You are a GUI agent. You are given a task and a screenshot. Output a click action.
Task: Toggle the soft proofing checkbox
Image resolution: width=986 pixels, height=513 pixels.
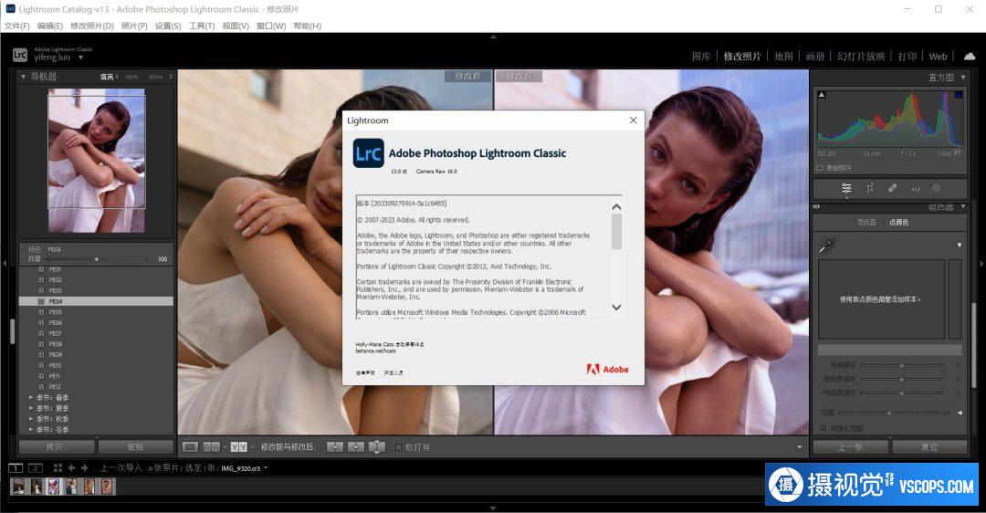click(x=399, y=447)
